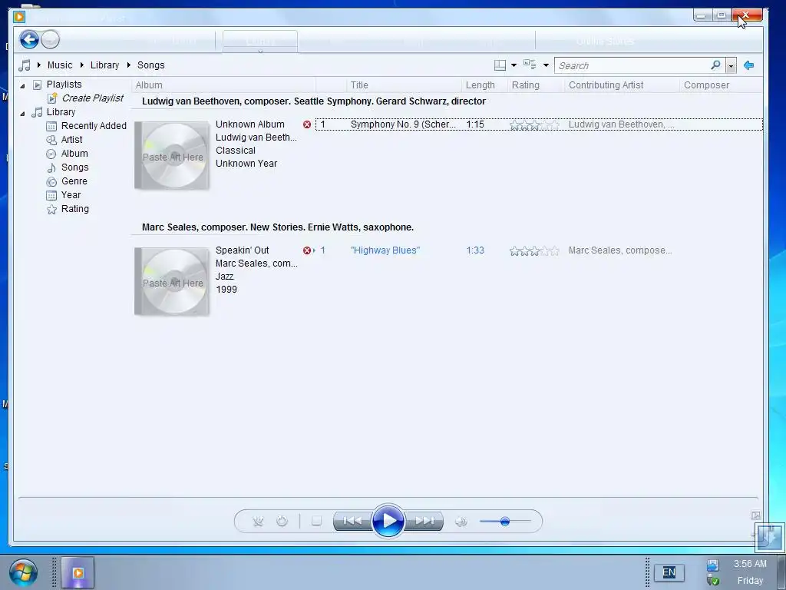Screen dimensions: 786x590
Task: Select the Genre view in sidebar
Action: (x=74, y=181)
